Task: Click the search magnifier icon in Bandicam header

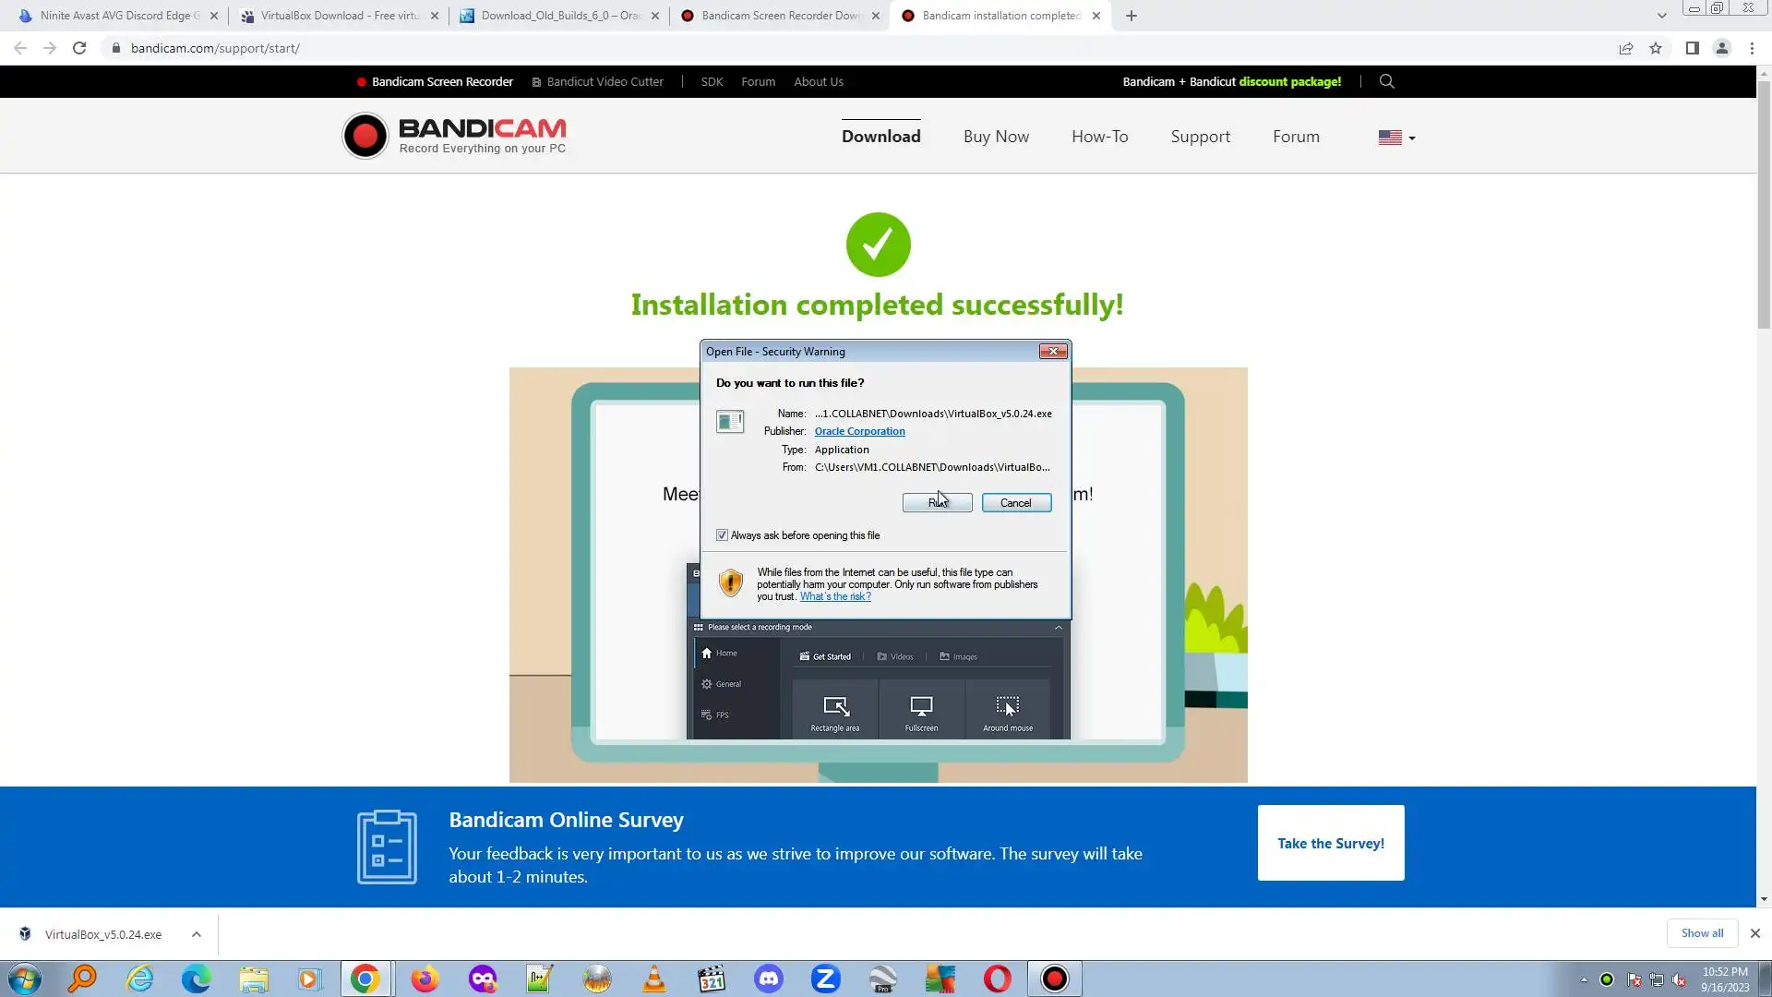Action: (x=1386, y=81)
